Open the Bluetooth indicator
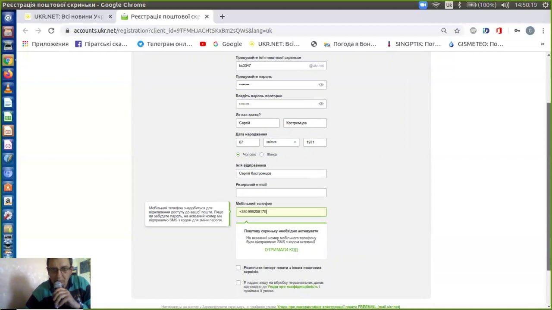 coord(459,5)
